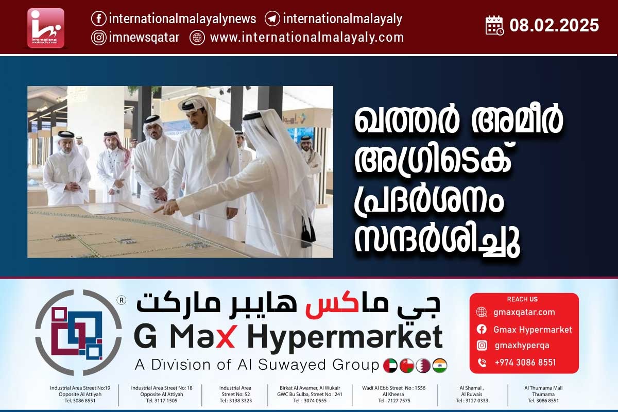
Task: Click phone icon beside +974 3086 8551
Action: tap(482, 363)
